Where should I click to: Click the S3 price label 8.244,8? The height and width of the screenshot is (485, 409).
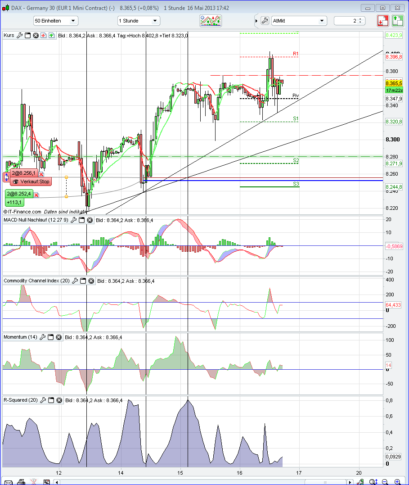tap(394, 187)
